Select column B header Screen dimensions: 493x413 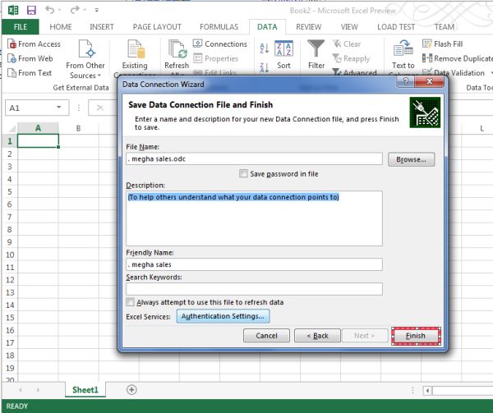78,128
